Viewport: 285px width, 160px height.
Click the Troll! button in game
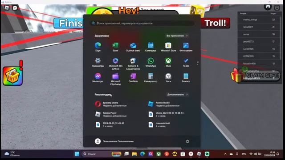(x=215, y=23)
